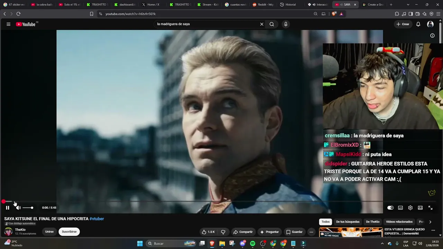Join the channel with Unirse
Image resolution: width=443 pixels, height=249 pixels.
(x=49, y=232)
